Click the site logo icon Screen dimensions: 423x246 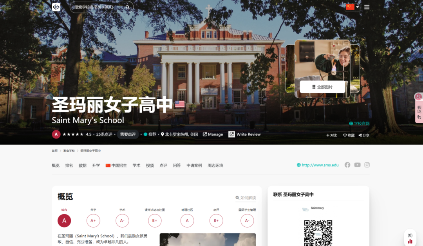pos(56,7)
